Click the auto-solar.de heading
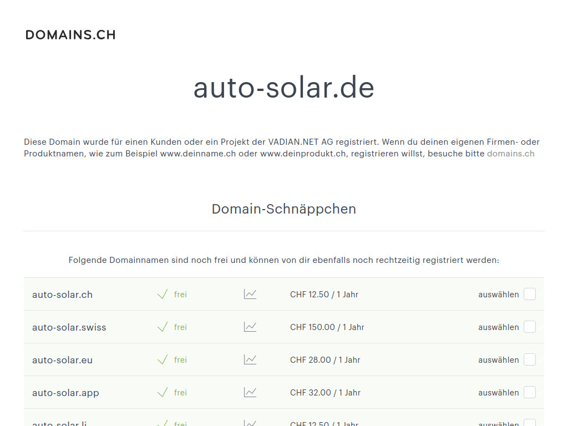The image size is (568, 426). coord(283,88)
